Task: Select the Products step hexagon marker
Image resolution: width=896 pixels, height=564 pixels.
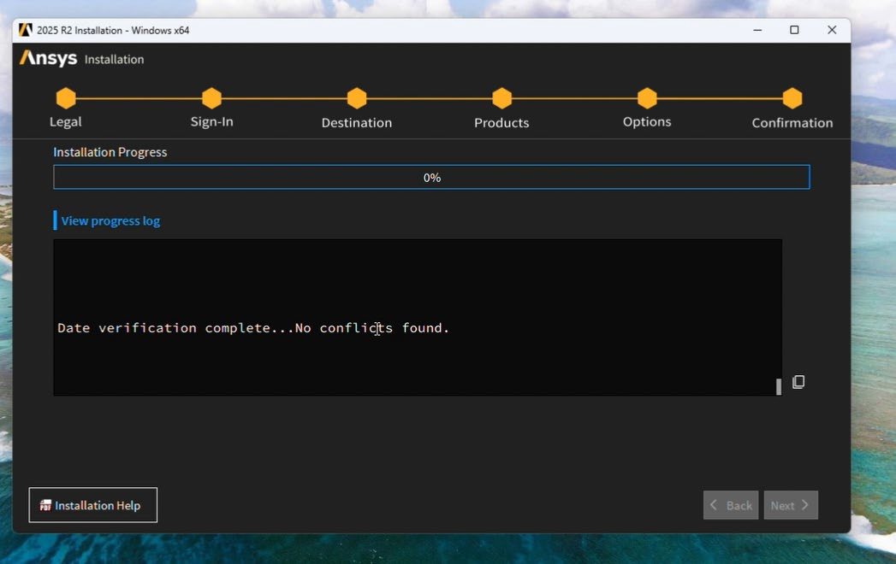Action: tap(502, 98)
